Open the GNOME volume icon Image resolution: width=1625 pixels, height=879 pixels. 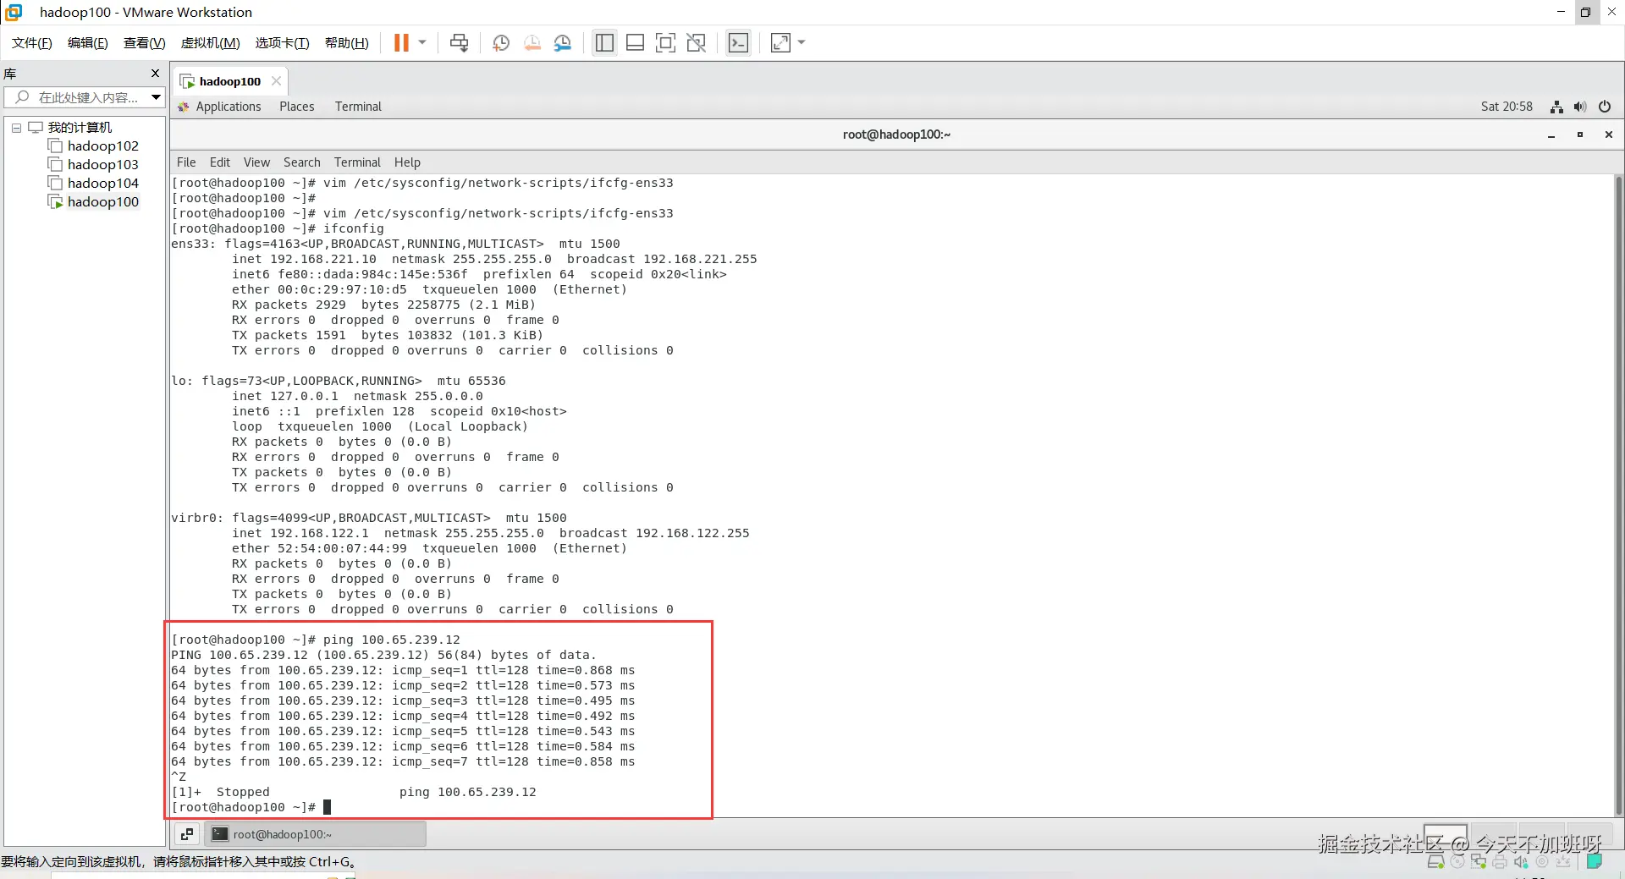coord(1580,107)
